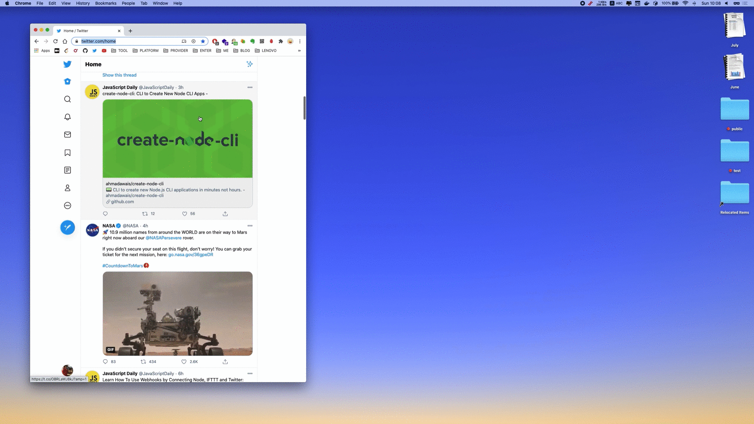The image size is (754, 424).
Task: Open the People menu in the menu bar
Action: click(128, 3)
